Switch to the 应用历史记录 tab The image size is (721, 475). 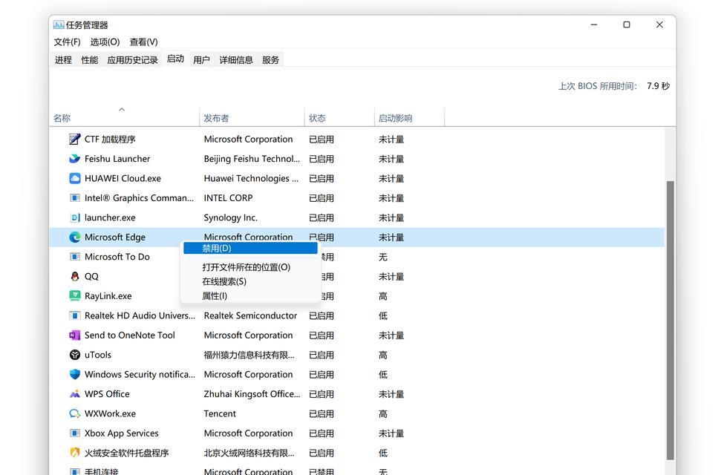(x=132, y=60)
